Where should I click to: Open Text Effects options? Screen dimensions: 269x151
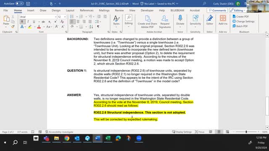coord(22,26)
